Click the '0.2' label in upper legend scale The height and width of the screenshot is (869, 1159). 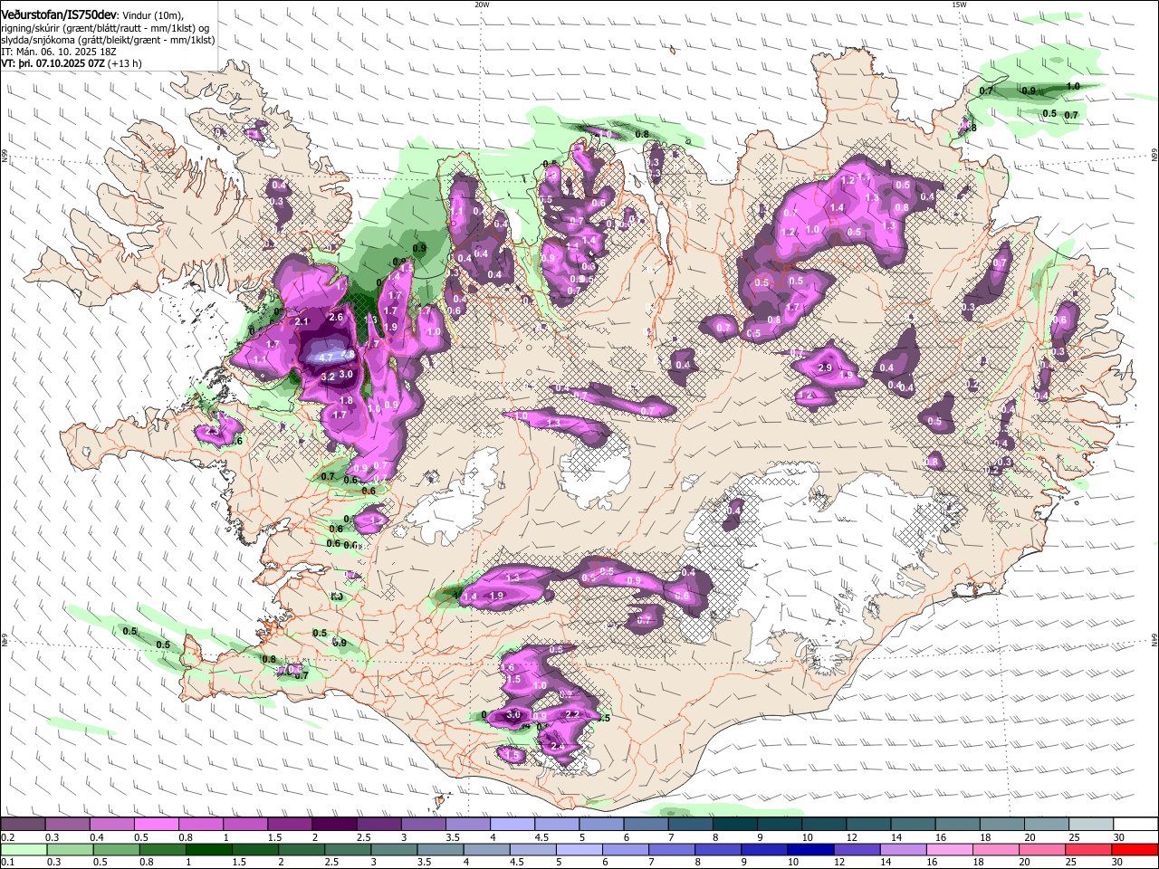coord(7,836)
